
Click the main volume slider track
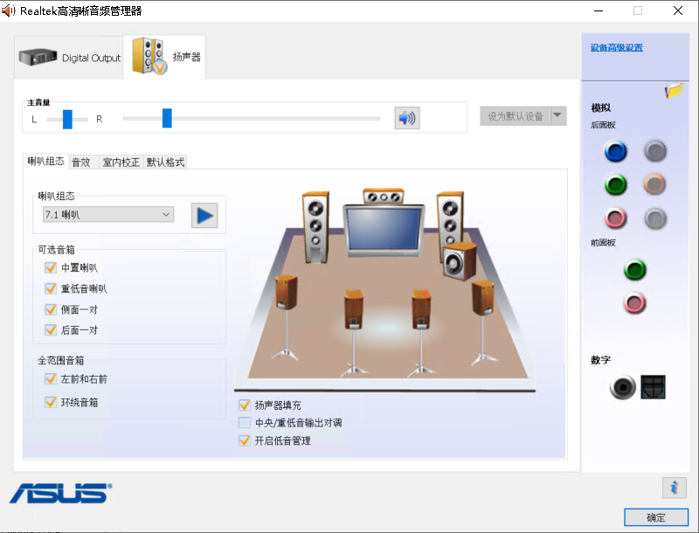pos(252,119)
